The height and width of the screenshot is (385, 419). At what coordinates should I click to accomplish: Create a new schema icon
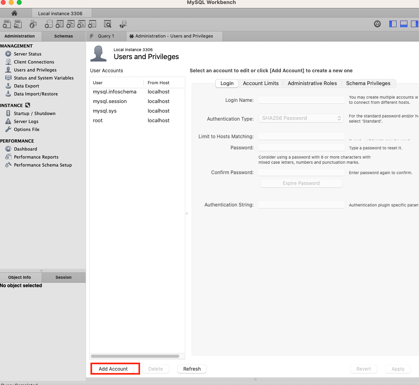49,24
